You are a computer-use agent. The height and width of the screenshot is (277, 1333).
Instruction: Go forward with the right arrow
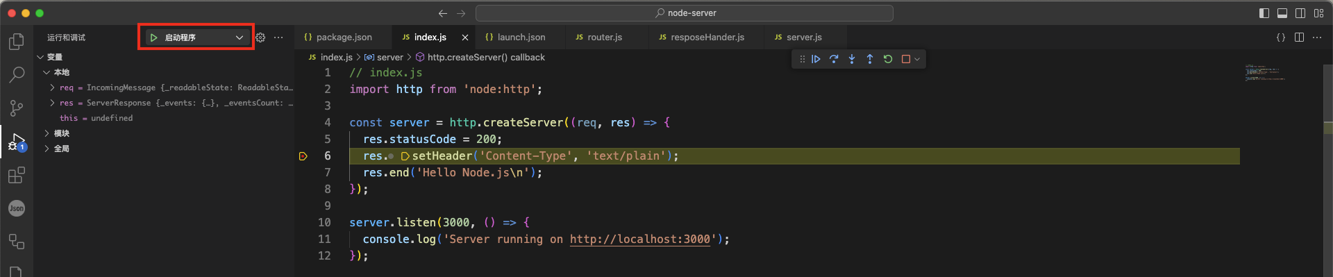[x=461, y=13]
